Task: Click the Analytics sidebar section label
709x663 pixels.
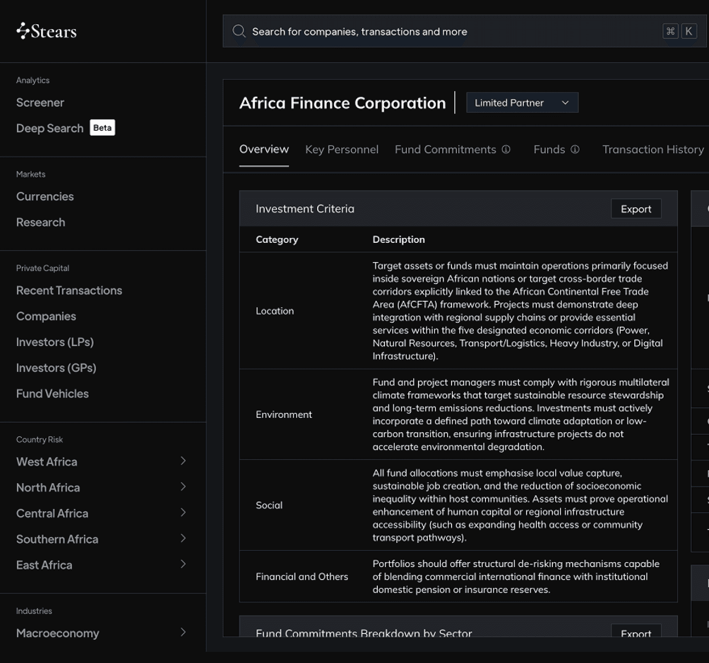Action: (33, 80)
